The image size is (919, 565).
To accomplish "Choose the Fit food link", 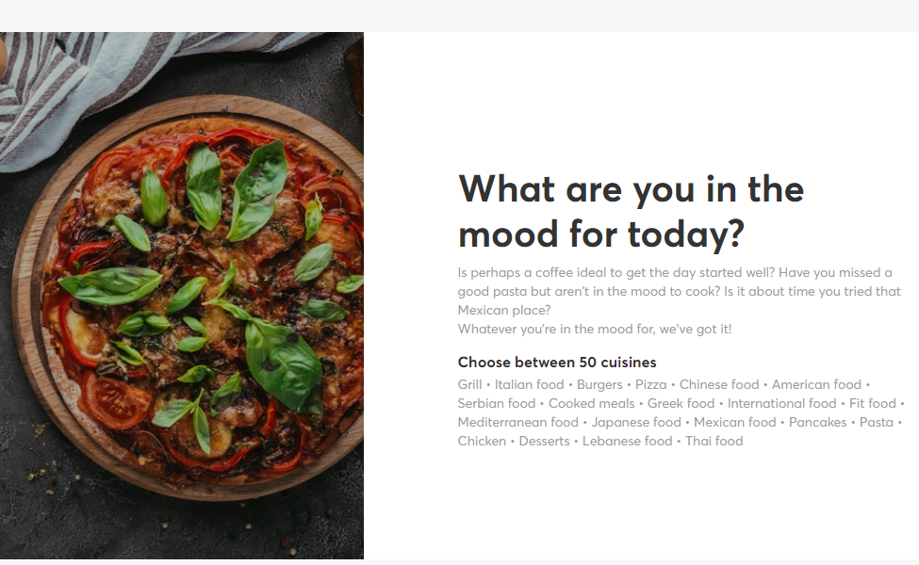I will (x=872, y=403).
